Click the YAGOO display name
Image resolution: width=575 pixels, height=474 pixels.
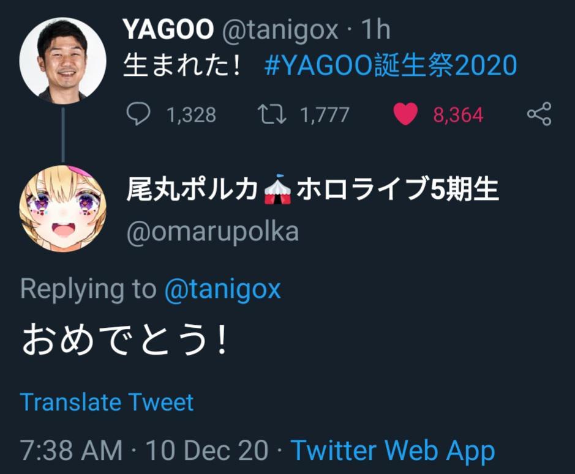pos(168,29)
